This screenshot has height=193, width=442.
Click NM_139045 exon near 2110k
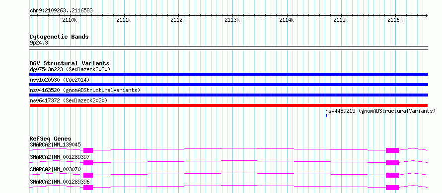(x=88, y=150)
